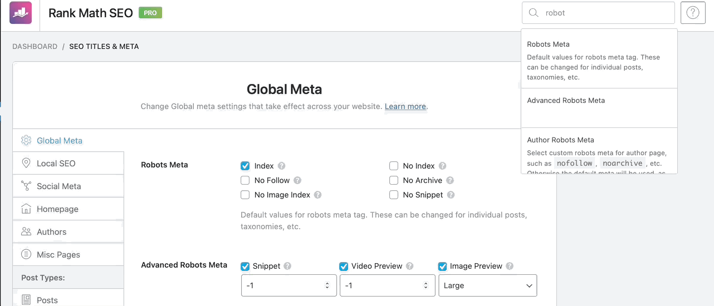Disable the Image Preview checkbox
714x306 pixels.
pyautogui.click(x=443, y=266)
